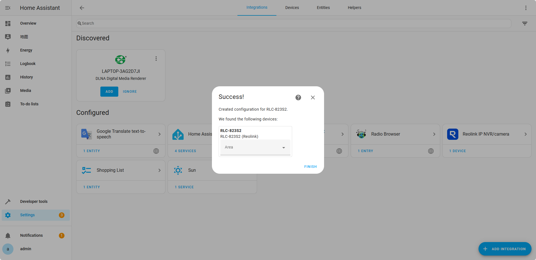Expand Shopping List chevron
The width and height of the screenshot is (536, 260).
click(160, 170)
